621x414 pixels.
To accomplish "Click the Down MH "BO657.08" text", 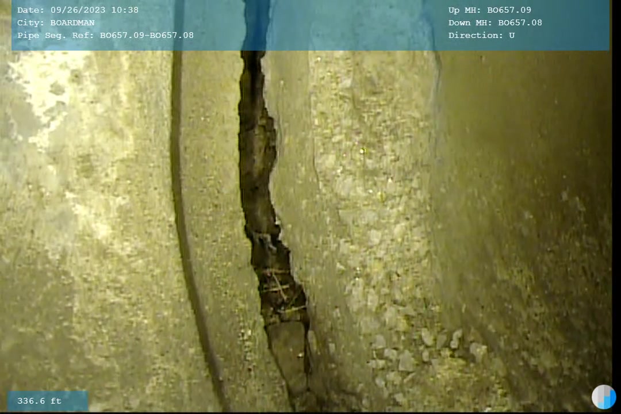I will click(x=520, y=22).
